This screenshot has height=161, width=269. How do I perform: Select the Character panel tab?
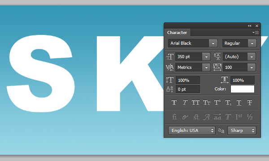pyautogui.click(x=177, y=33)
